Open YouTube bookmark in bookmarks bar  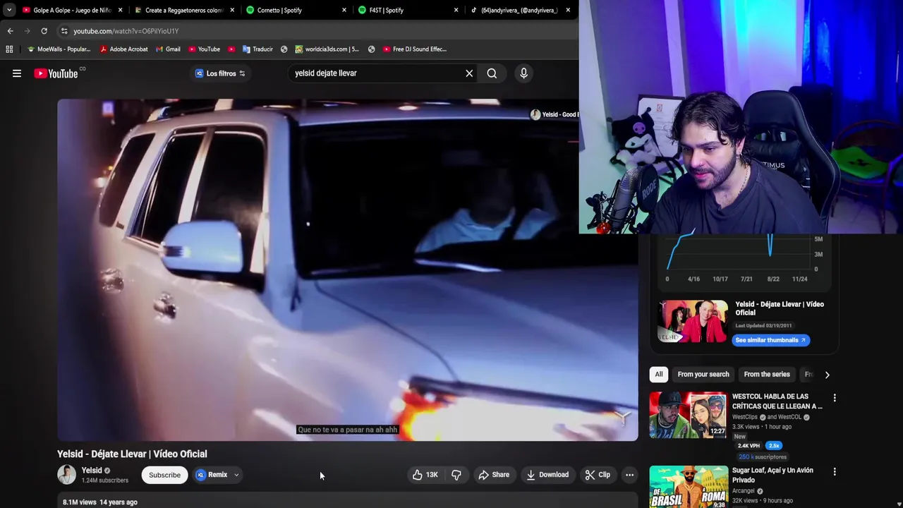(204, 49)
